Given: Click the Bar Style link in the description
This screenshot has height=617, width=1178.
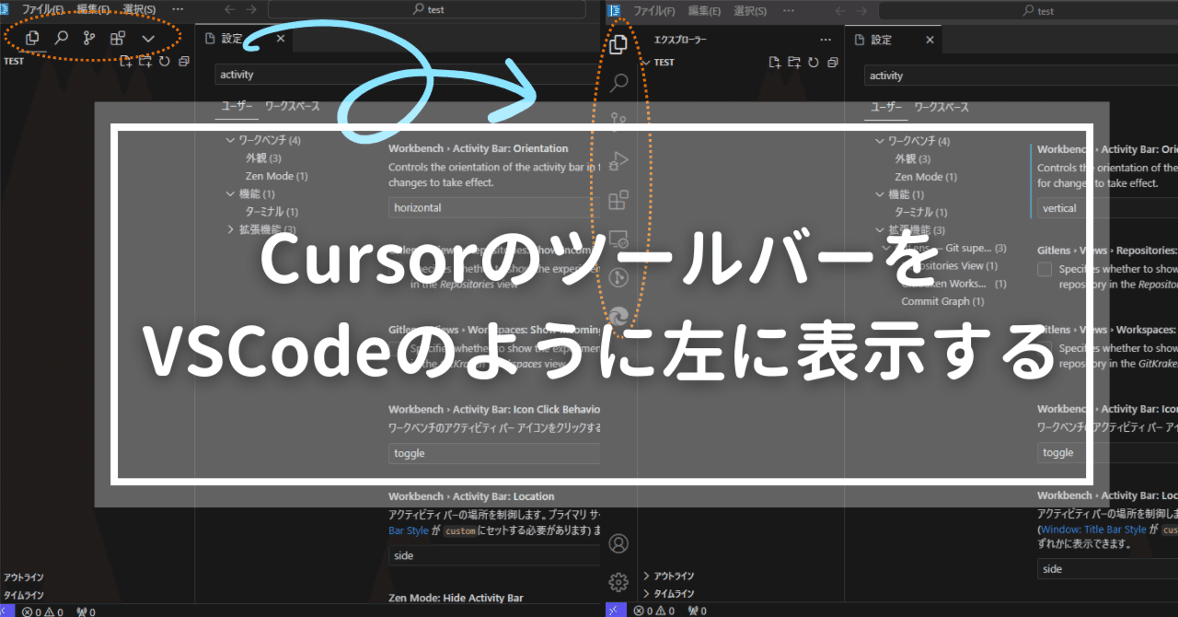Looking at the screenshot, I should pos(408,530).
